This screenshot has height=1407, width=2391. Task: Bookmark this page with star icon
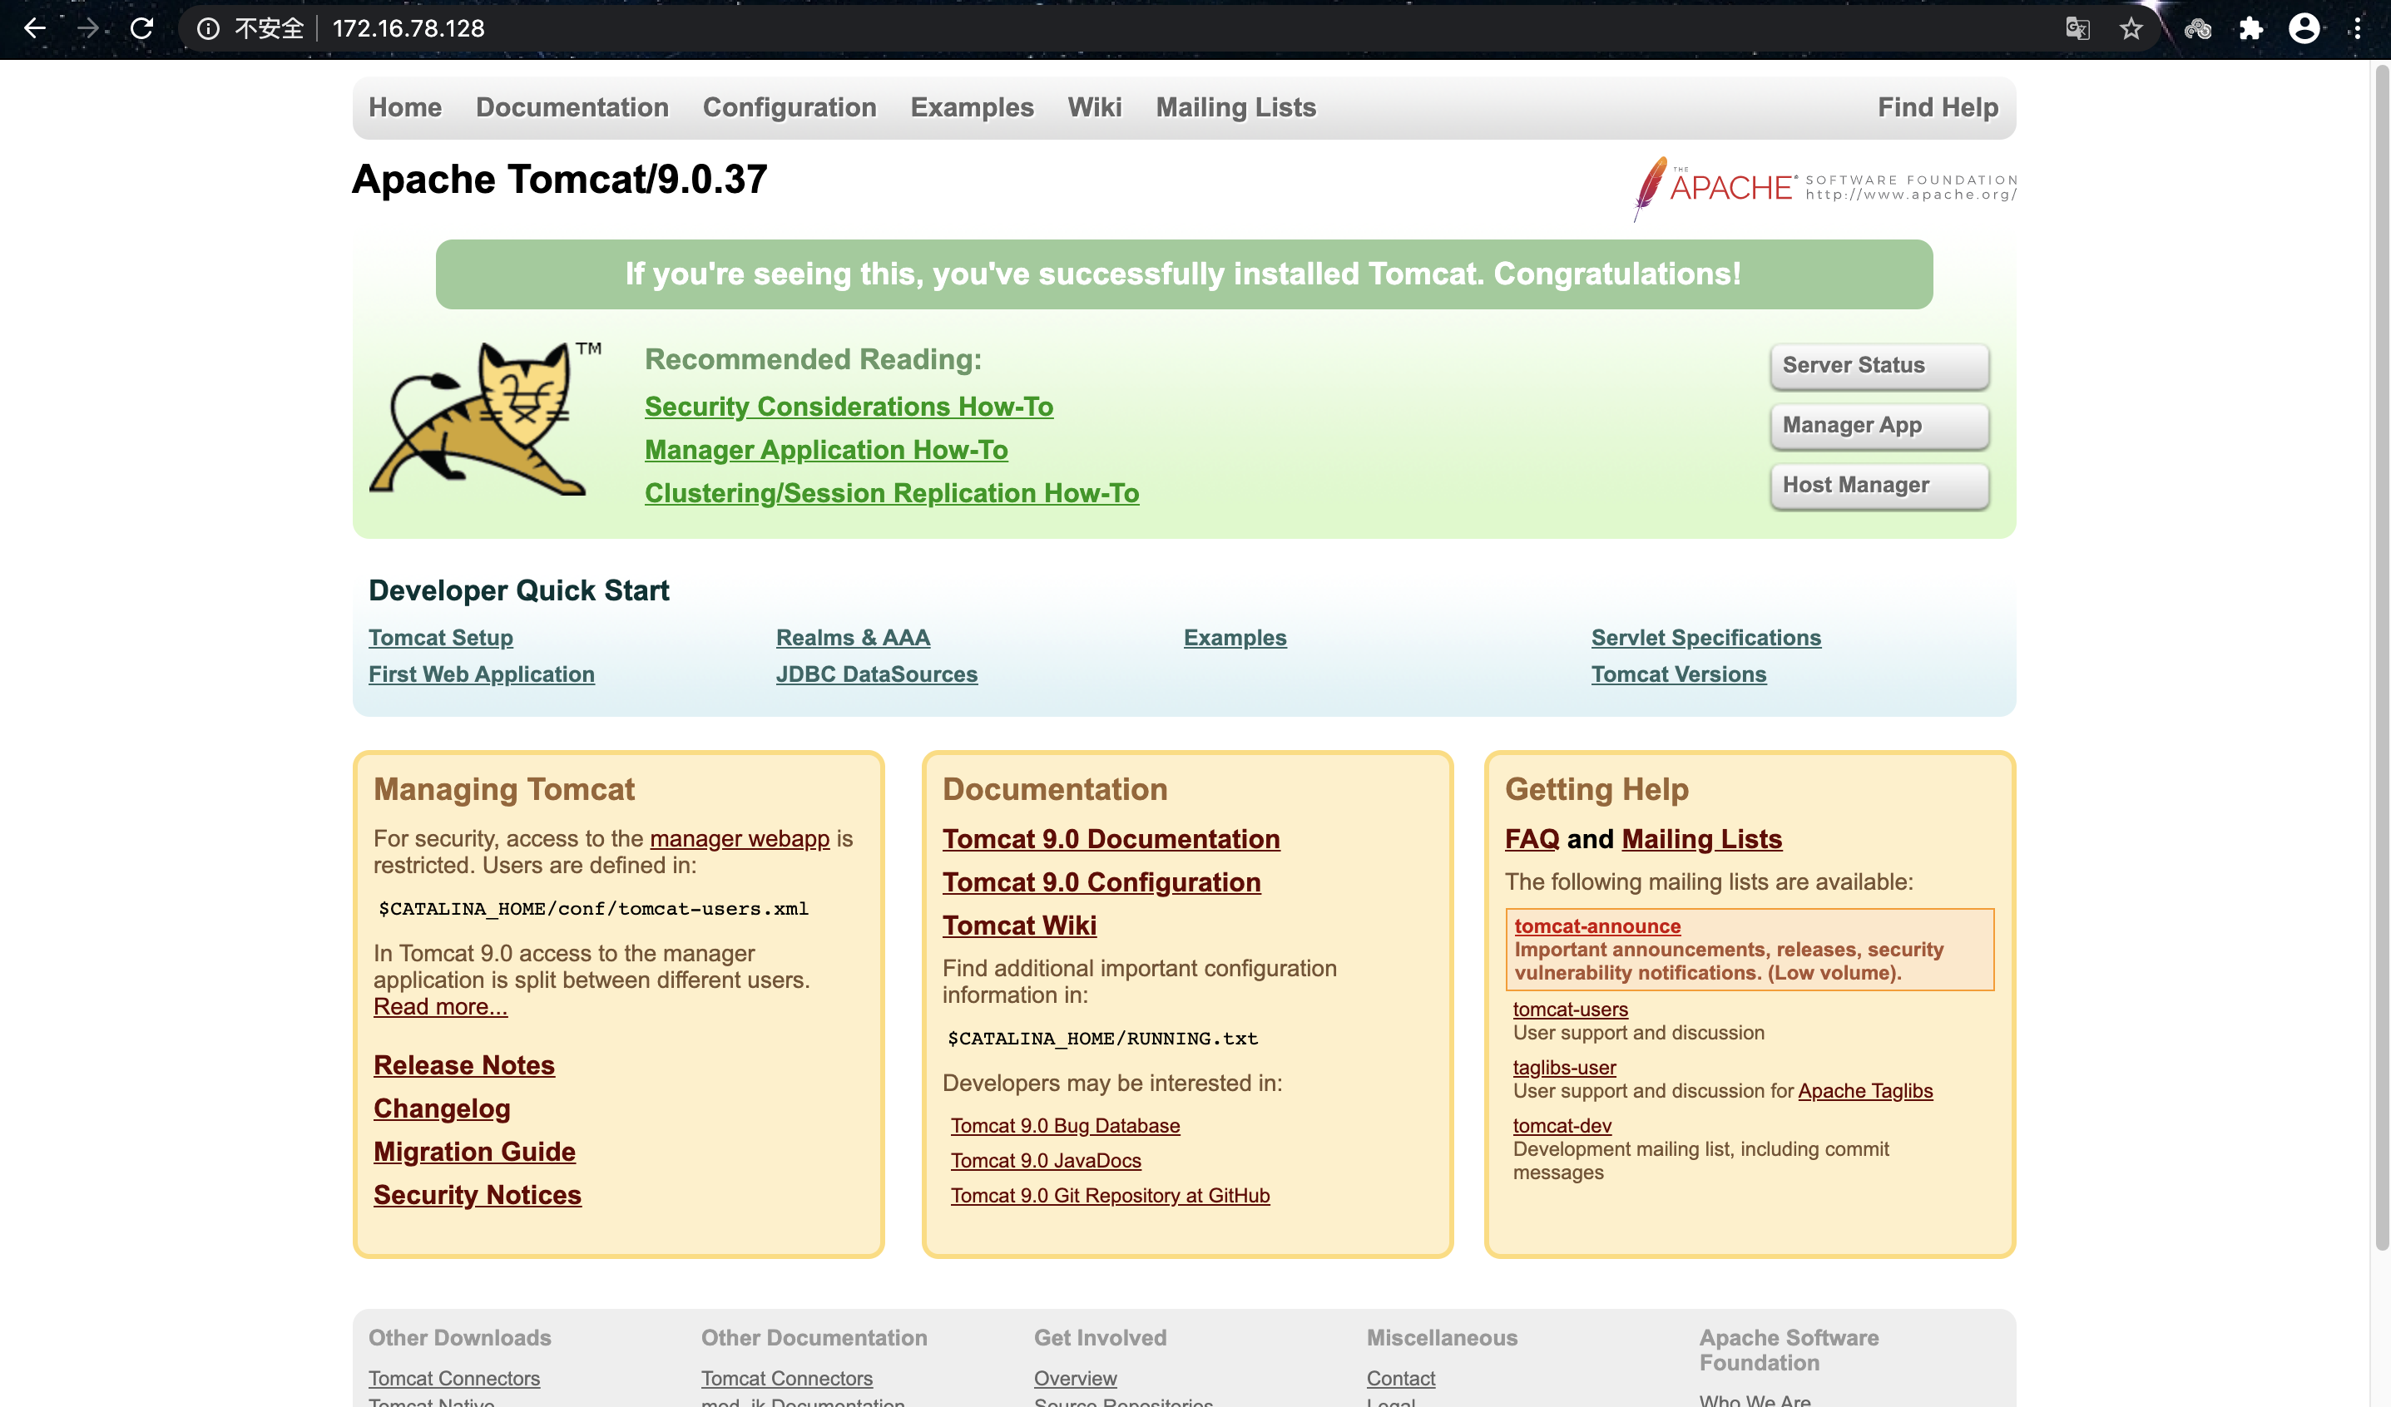2131,28
